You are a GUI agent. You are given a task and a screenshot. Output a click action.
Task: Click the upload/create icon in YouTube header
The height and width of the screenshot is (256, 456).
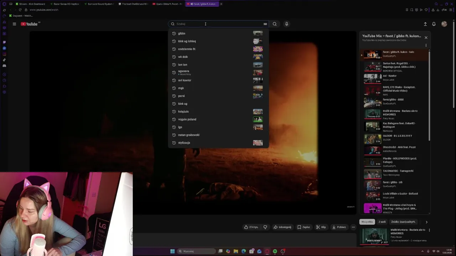pos(425,24)
